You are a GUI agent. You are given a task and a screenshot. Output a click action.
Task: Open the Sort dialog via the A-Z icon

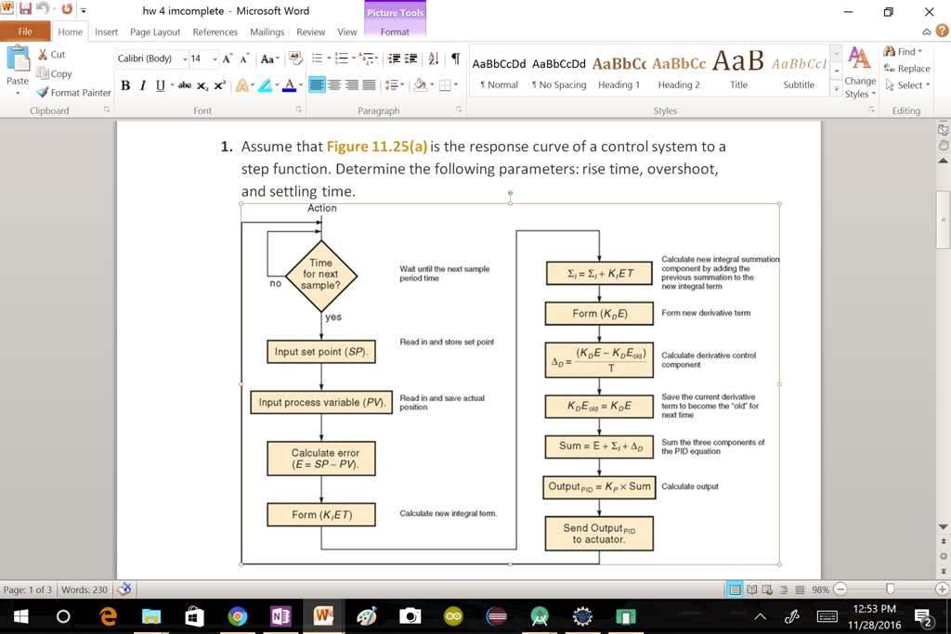(433, 58)
